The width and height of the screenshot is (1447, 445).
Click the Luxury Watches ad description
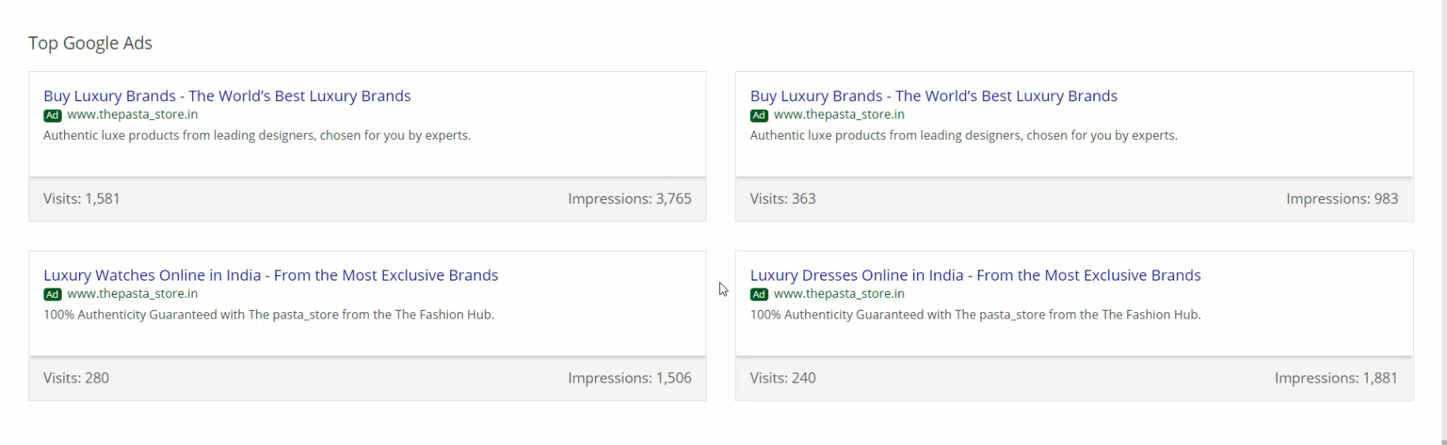pos(269,315)
